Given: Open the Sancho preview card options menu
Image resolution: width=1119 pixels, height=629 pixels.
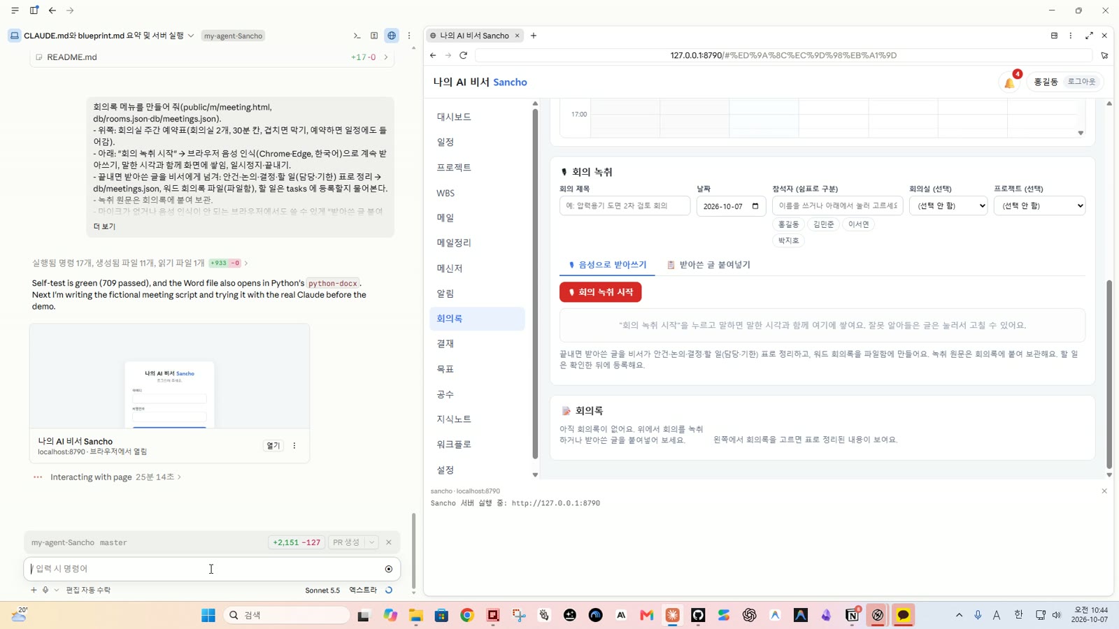Looking at the screenshot, I should pos(294,446).
